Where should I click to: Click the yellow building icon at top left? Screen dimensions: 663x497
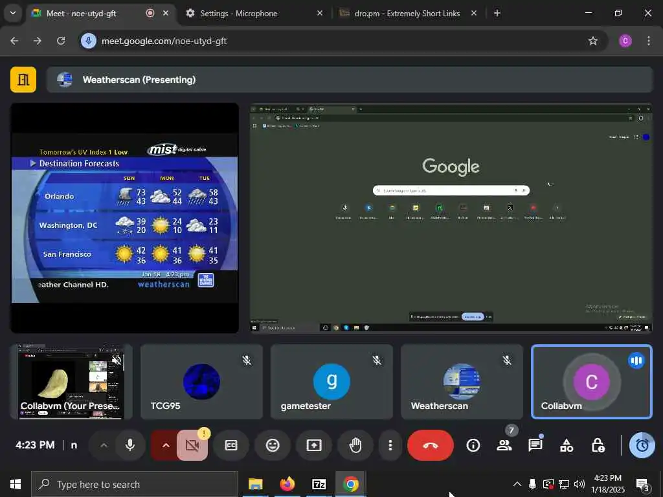[x=23, y=80]
